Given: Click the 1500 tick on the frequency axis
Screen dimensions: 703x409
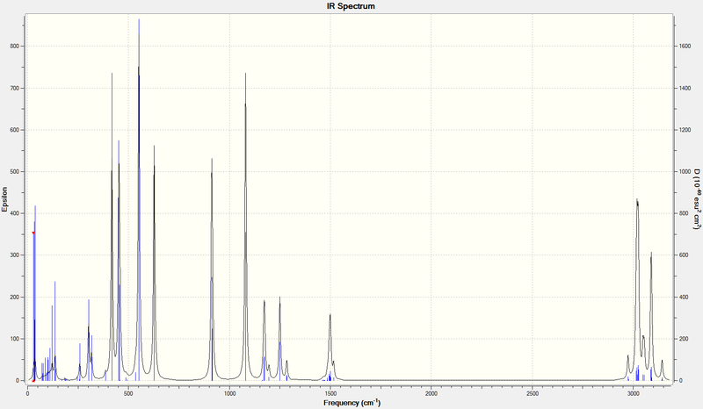Looking at the screenshot, I should click(330, 394).
